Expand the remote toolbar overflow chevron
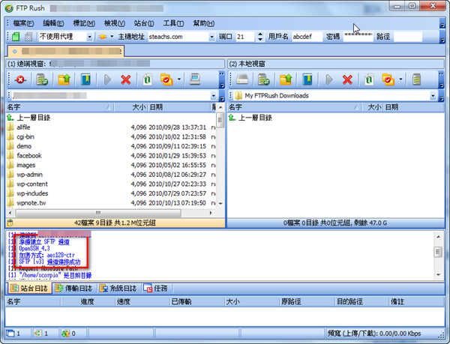Image resolution: width=450 pixels, height=344 pixels. [221, 79]
